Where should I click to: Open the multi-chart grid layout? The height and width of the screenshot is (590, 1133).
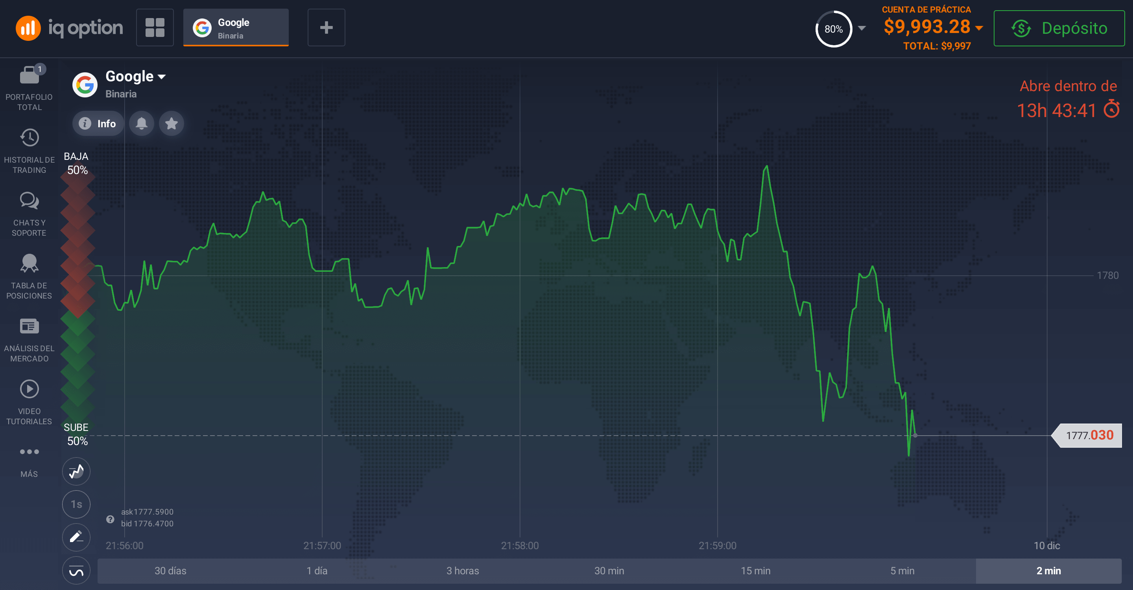pyautogui.click(x=155, y=27)
